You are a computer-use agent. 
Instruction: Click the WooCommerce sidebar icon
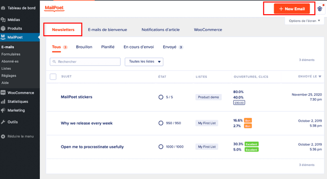click(x=3, y=93)
